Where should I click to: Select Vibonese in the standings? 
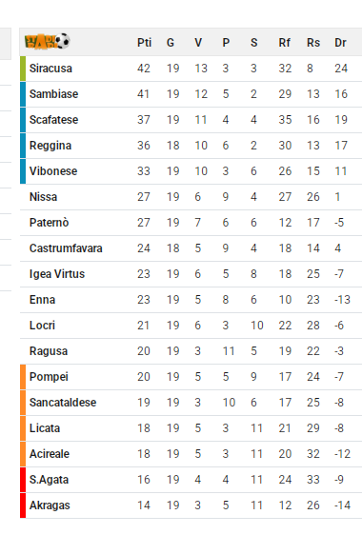[53, 171]
